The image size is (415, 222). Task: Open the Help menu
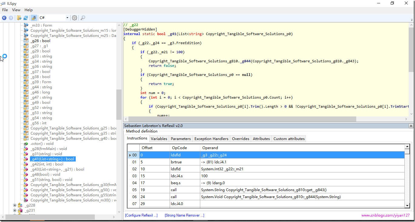[x=28, y=10]
